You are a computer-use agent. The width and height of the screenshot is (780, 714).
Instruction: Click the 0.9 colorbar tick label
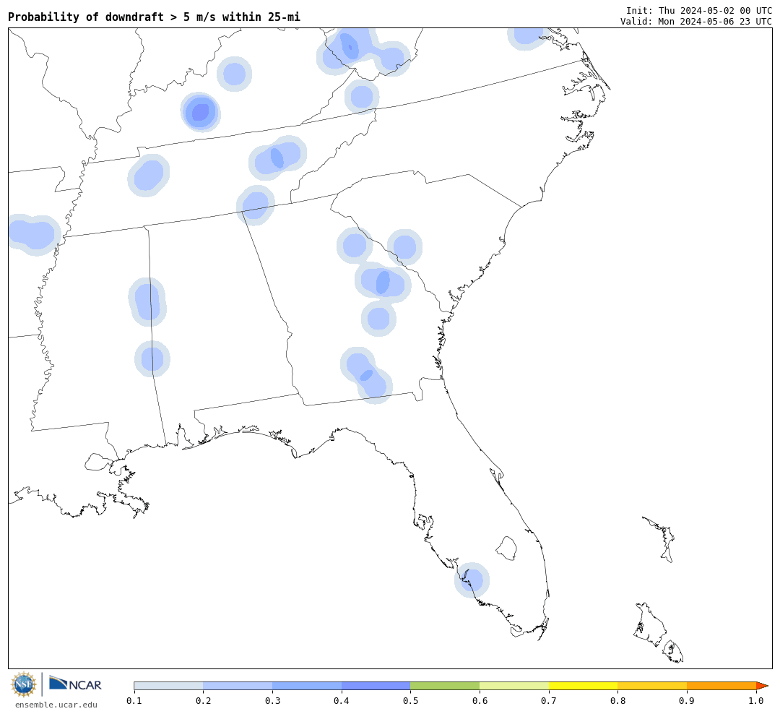click(687, 700)
